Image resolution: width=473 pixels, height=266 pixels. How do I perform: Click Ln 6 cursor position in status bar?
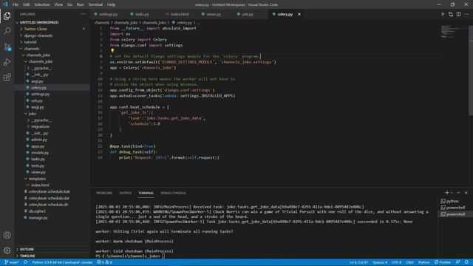coord(358,262)
